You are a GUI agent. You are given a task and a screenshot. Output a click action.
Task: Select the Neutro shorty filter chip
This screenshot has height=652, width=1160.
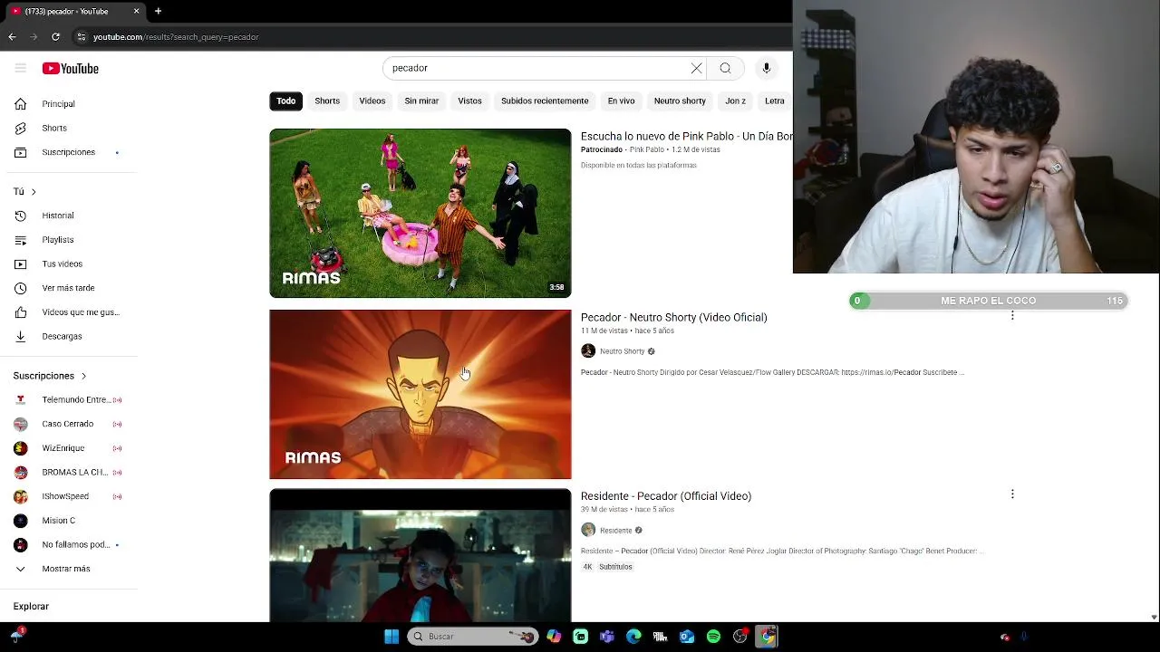point(680,101)
